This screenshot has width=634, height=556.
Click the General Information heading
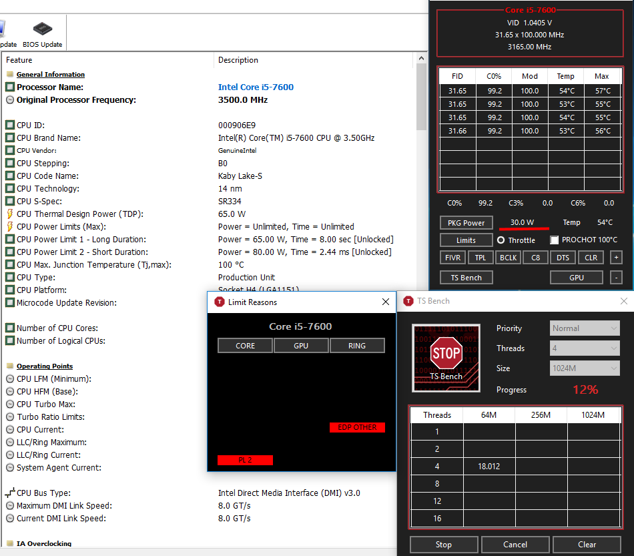pos(51,74)
